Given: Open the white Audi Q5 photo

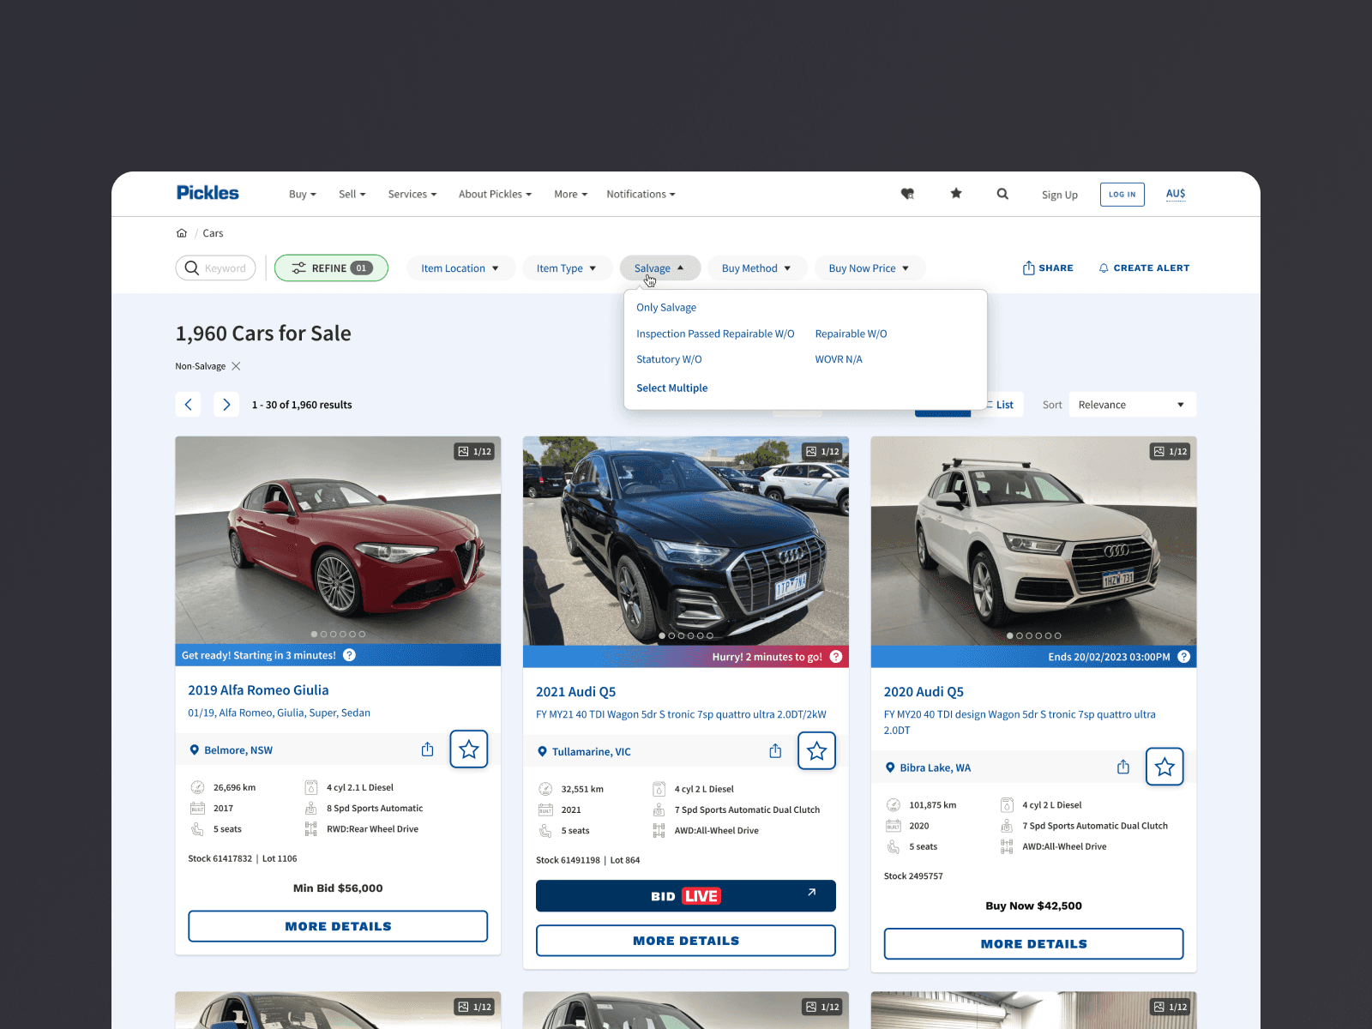Looking at the screenshot, I should click(x=1034, y=541).
